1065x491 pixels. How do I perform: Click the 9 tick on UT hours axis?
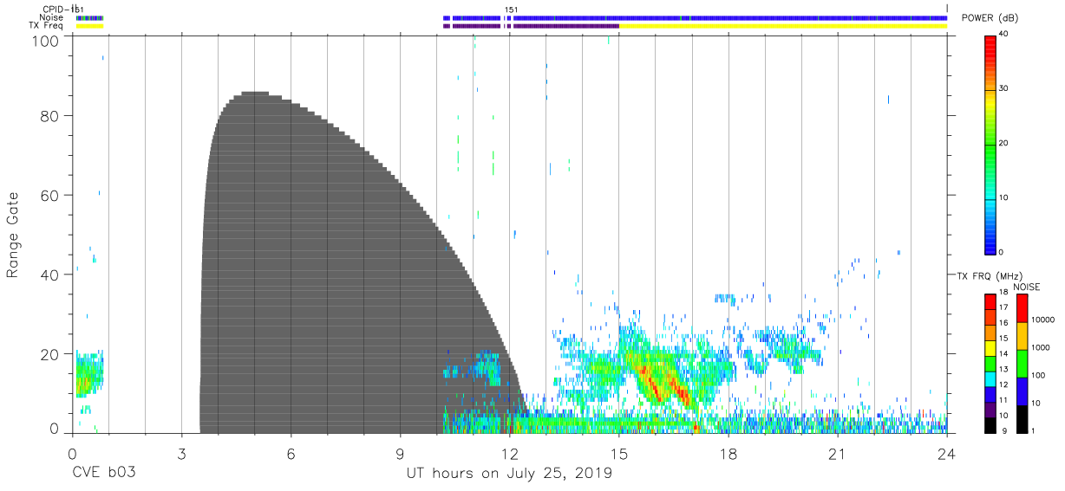[401, 453]
